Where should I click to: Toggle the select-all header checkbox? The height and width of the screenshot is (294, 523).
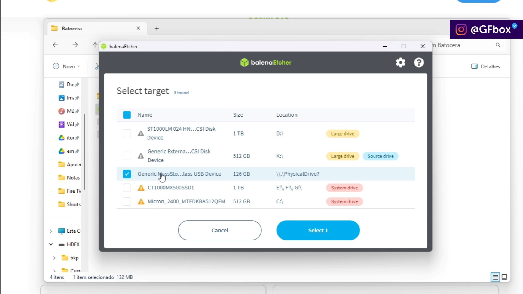[x=127, y=115]
